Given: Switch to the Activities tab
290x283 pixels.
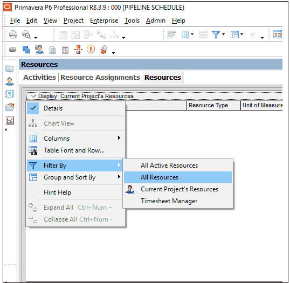Looking at the screenshot, I should click(39, 78).
